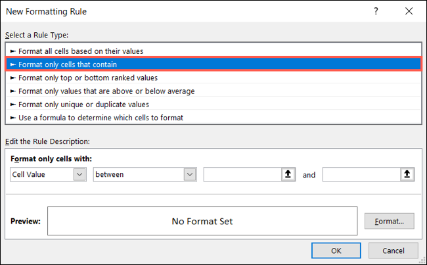
Task: Expand the 'between' operator dropdown
Action: pos(145,175)
